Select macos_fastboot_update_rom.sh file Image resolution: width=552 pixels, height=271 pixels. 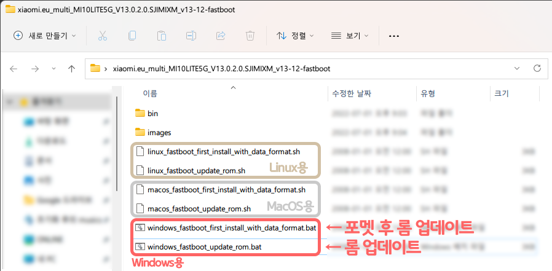tap(199, 209)
